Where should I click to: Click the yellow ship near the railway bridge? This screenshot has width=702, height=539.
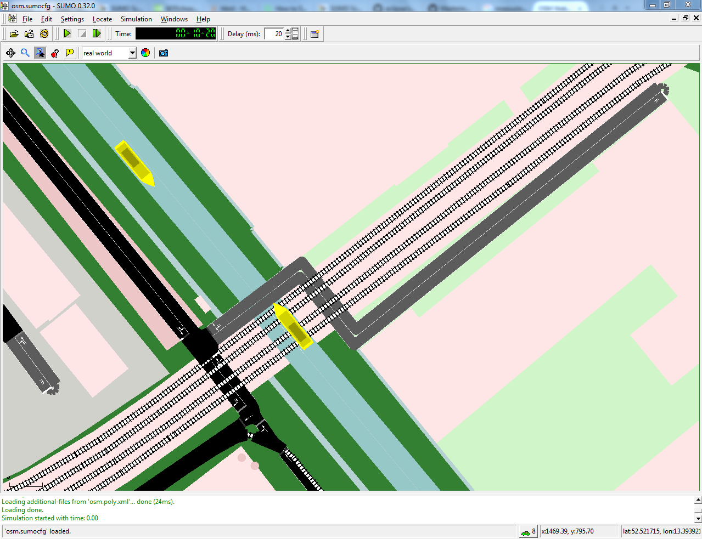(293, 327)
